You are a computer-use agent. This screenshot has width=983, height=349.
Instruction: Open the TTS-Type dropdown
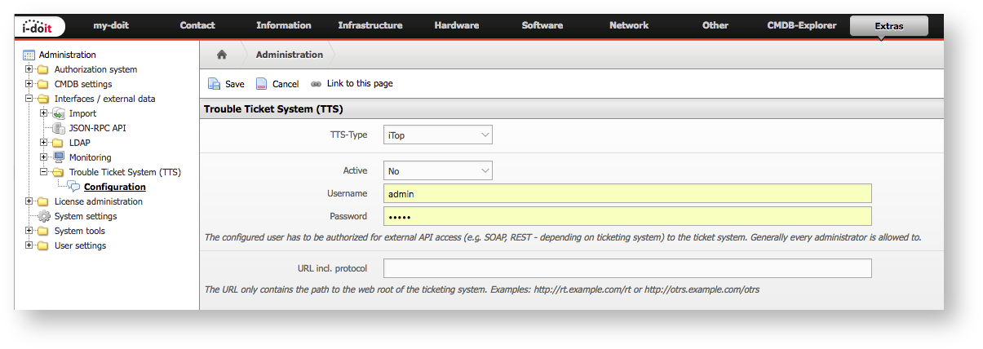click(438, 135)
